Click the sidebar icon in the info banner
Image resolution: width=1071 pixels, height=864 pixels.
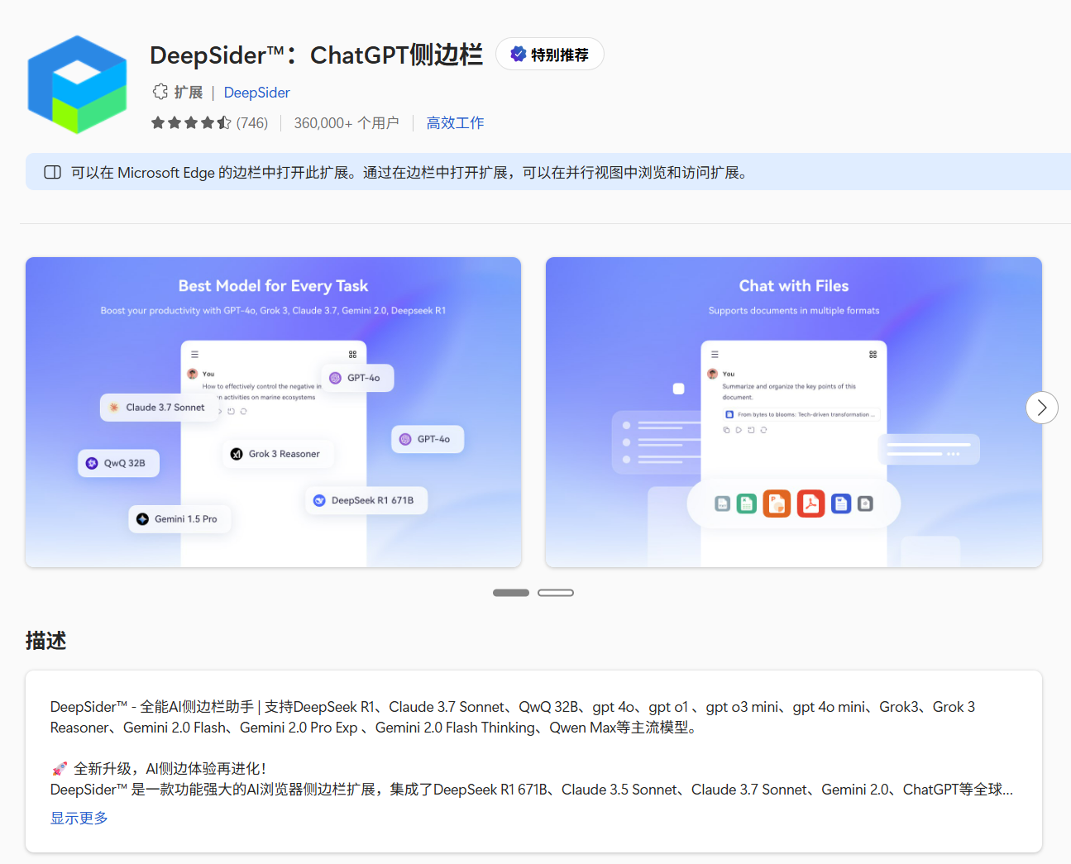coord(53,172)
